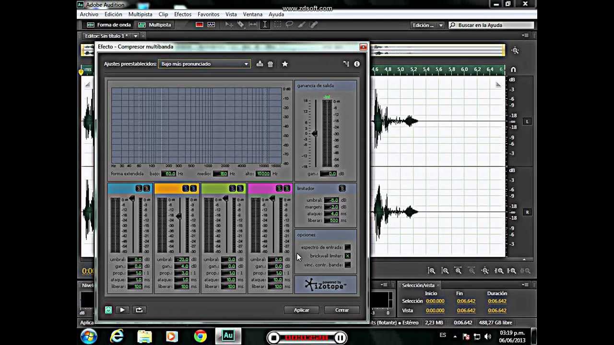Open the Multipista menu
This screenshot has height=345, width=614.
(140, 14)
